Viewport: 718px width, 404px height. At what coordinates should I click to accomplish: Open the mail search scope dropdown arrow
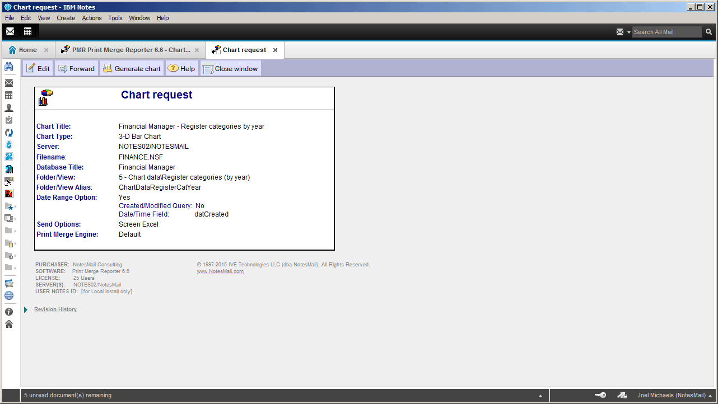(628, 32)
